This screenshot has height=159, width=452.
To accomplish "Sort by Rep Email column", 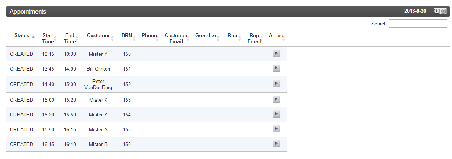I will coord(254,38).
